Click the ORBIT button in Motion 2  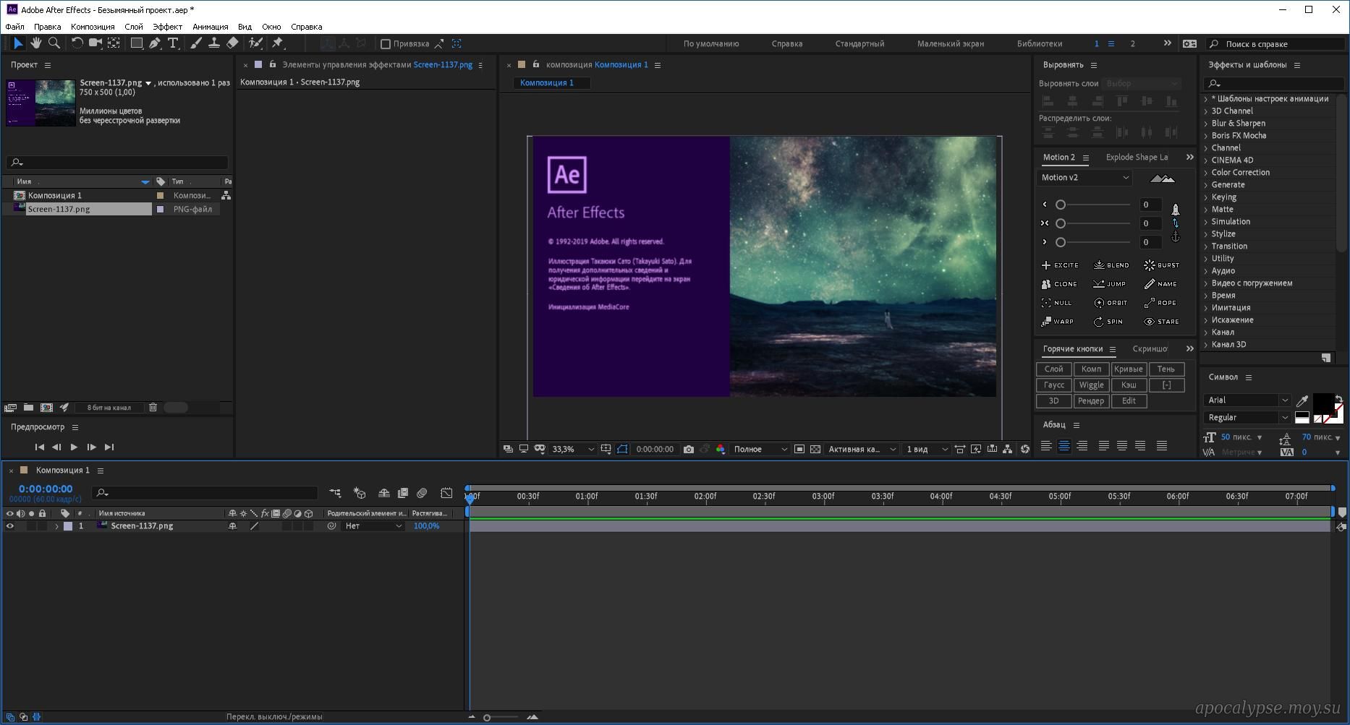1111,303
